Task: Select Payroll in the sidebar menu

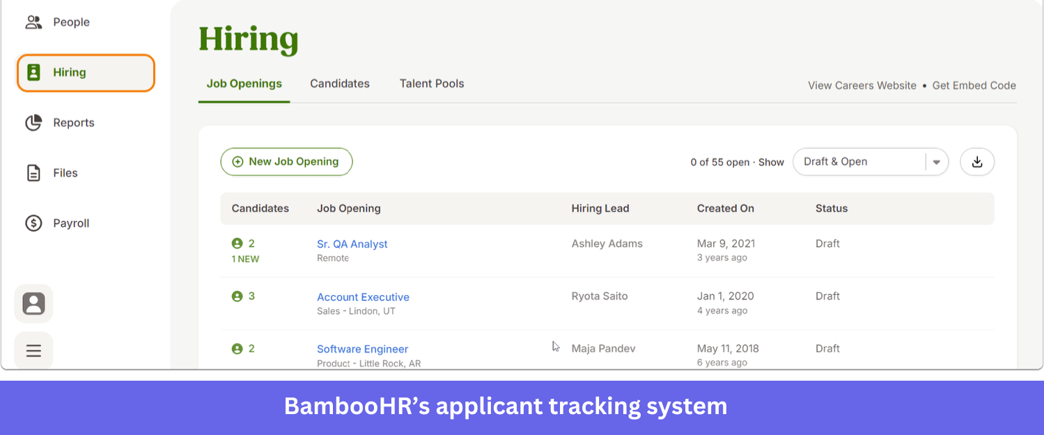Action: 71,223
